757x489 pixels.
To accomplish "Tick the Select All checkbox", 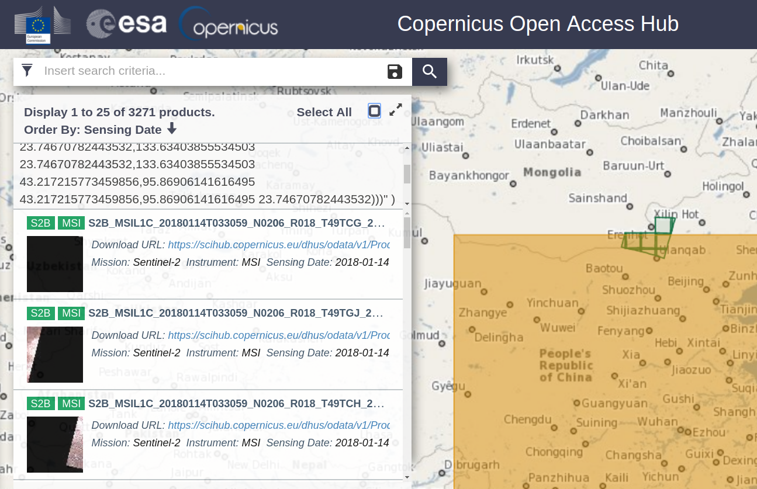I will pyautogui.click(x=374, y=110).
